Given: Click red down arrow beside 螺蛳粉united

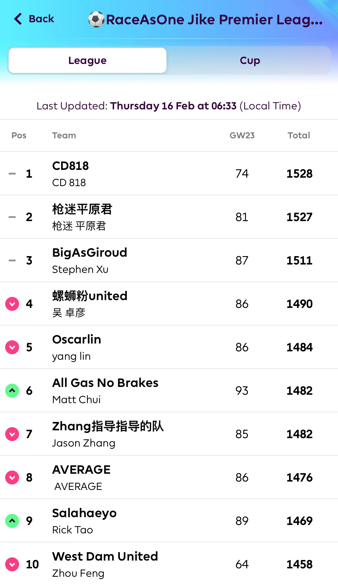Looking at the screenshot, I should [x=12, y=304].
